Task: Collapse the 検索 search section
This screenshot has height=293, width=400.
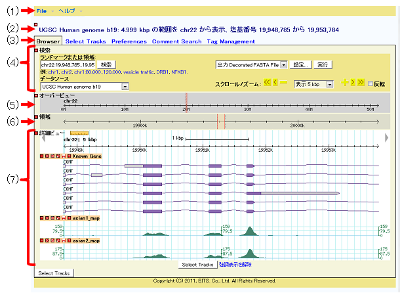Action: [36, 51]
